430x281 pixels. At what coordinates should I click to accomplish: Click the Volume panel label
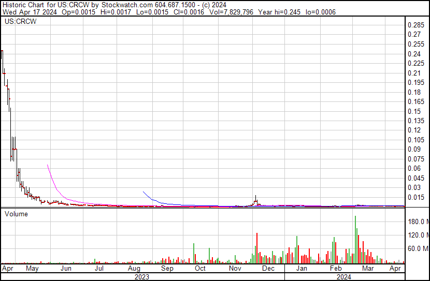pos(16,213)
